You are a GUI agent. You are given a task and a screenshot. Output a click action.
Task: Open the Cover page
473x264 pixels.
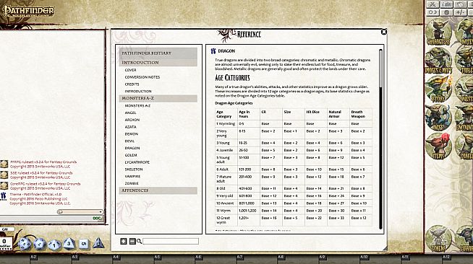click(131, 70)
